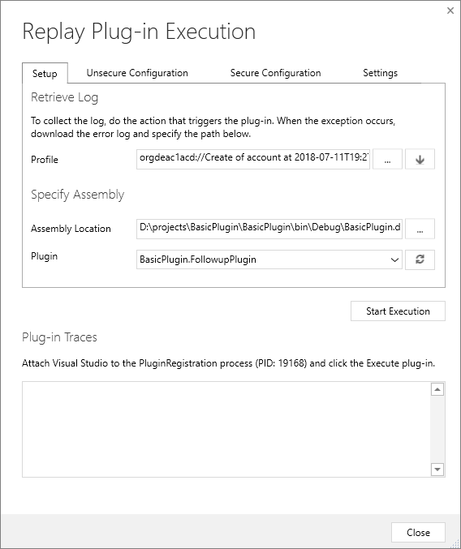This screenshot has height=549, width=461.
Task: Click the traces scrollbar up arrow
Action: (x=437, y=389)
